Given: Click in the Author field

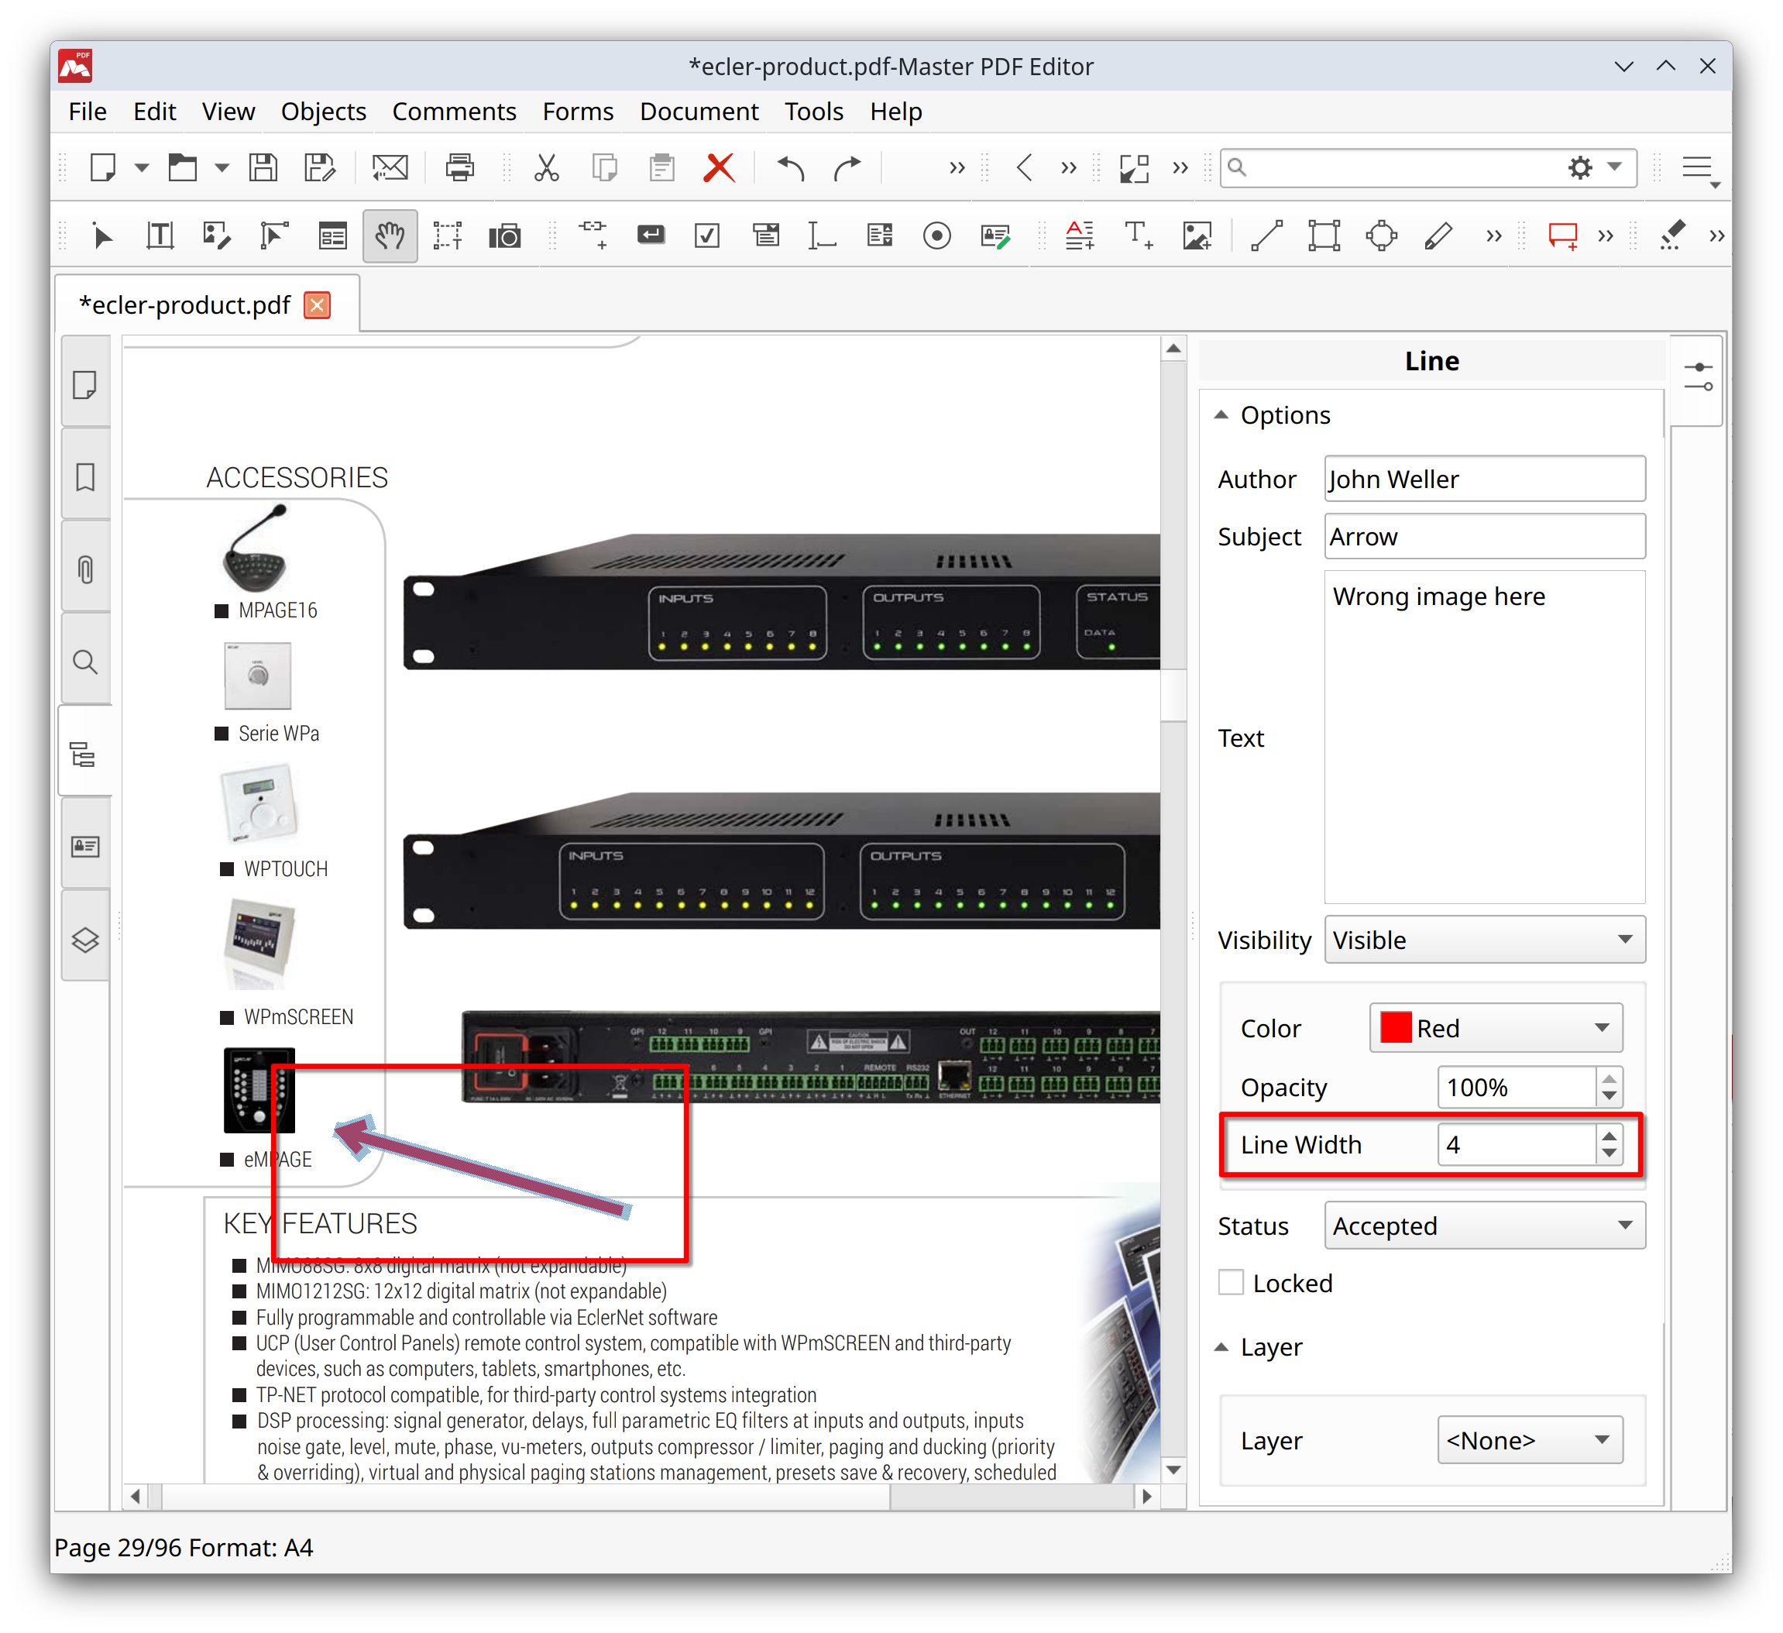Looking at the screenshot, I should 1485,479.
